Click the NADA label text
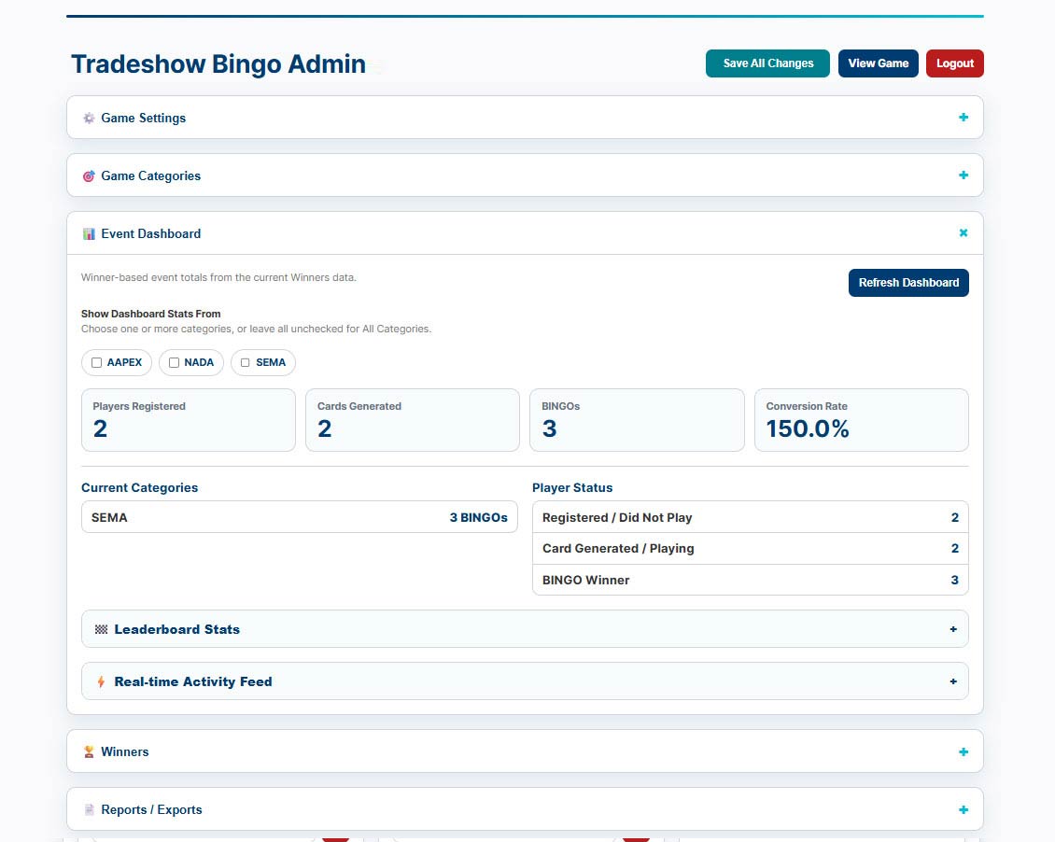 point(199,362)
